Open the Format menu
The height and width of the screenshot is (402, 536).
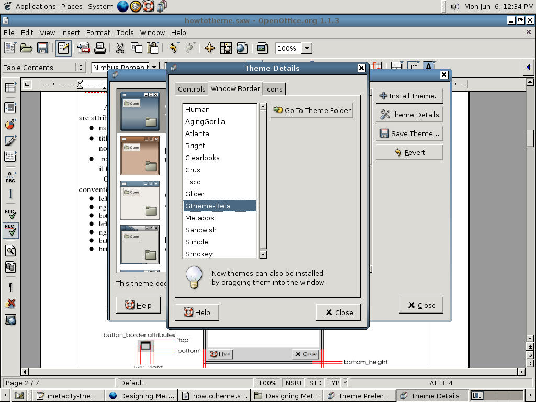(98, 32)
